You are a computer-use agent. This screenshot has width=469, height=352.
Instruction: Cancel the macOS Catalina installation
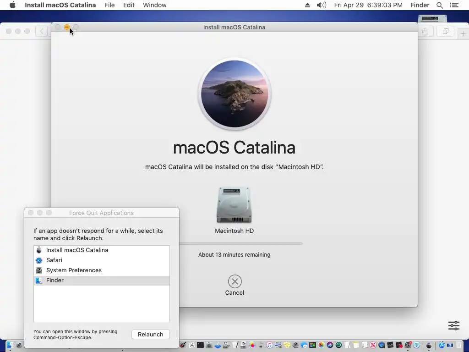point(235,285)
